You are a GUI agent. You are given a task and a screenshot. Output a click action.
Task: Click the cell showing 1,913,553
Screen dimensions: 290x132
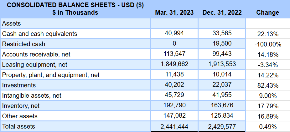pos(222,65)
